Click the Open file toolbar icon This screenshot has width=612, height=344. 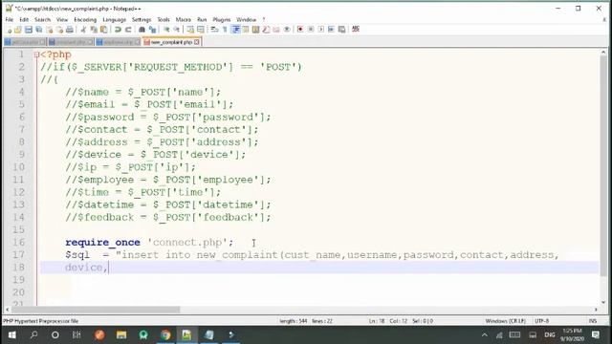click(18, 30)
